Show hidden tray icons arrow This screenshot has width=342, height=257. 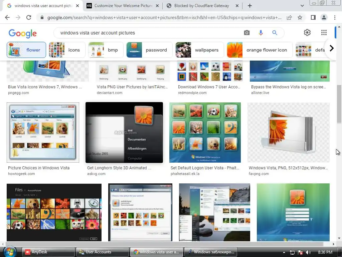284,252
